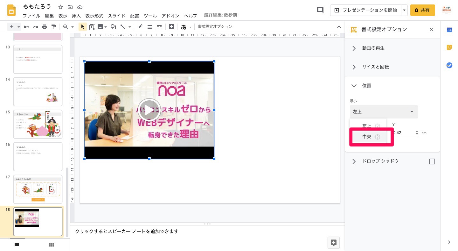
Task: Click the new slide plus button
Action: click(12, 27)
